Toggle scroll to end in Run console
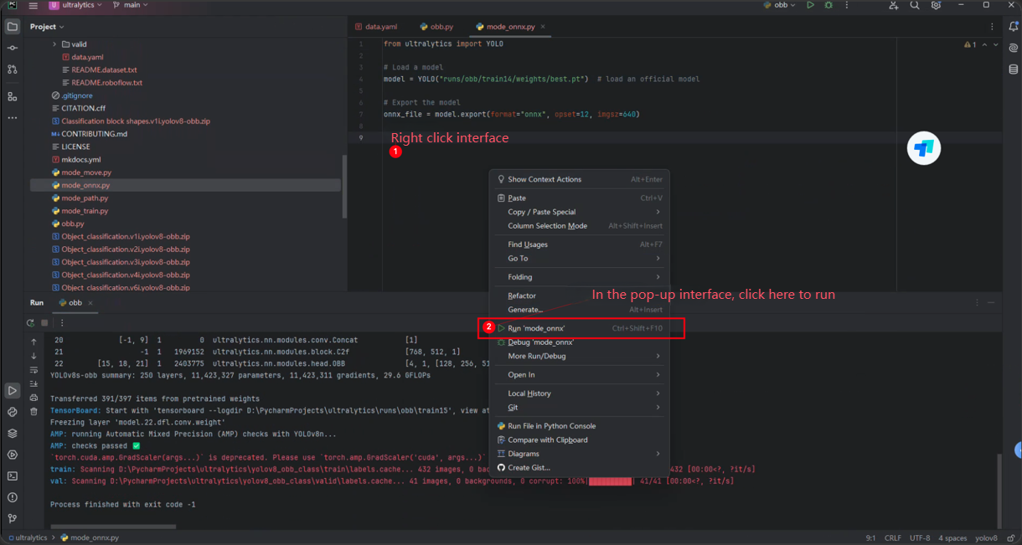The width and height of the screenshot is (1022, 545). coord(34,383)
